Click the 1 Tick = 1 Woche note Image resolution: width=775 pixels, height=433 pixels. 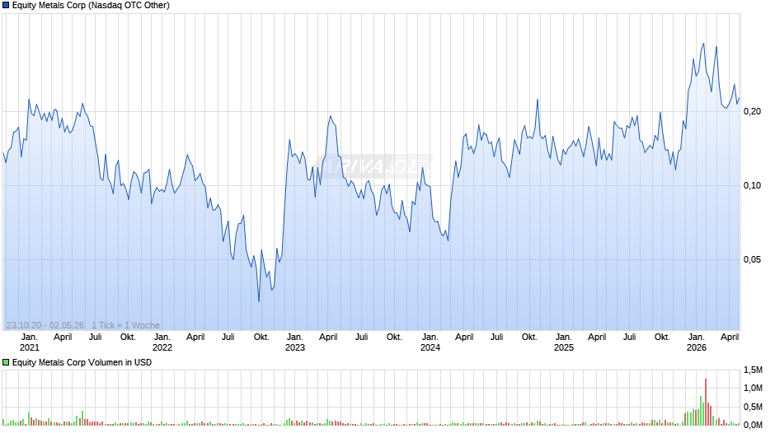click(x=125, y=325)
